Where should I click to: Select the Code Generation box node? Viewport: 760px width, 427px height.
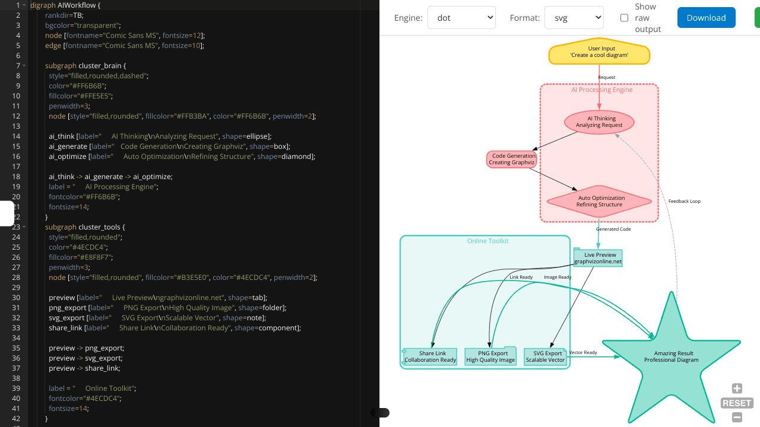[x=512, y=159]
